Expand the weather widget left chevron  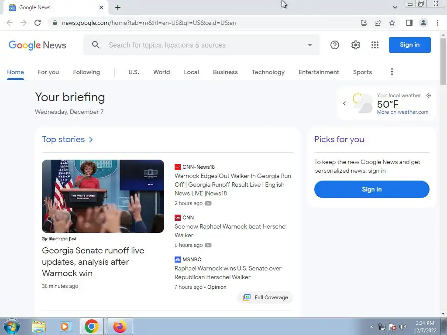(344, 103)
